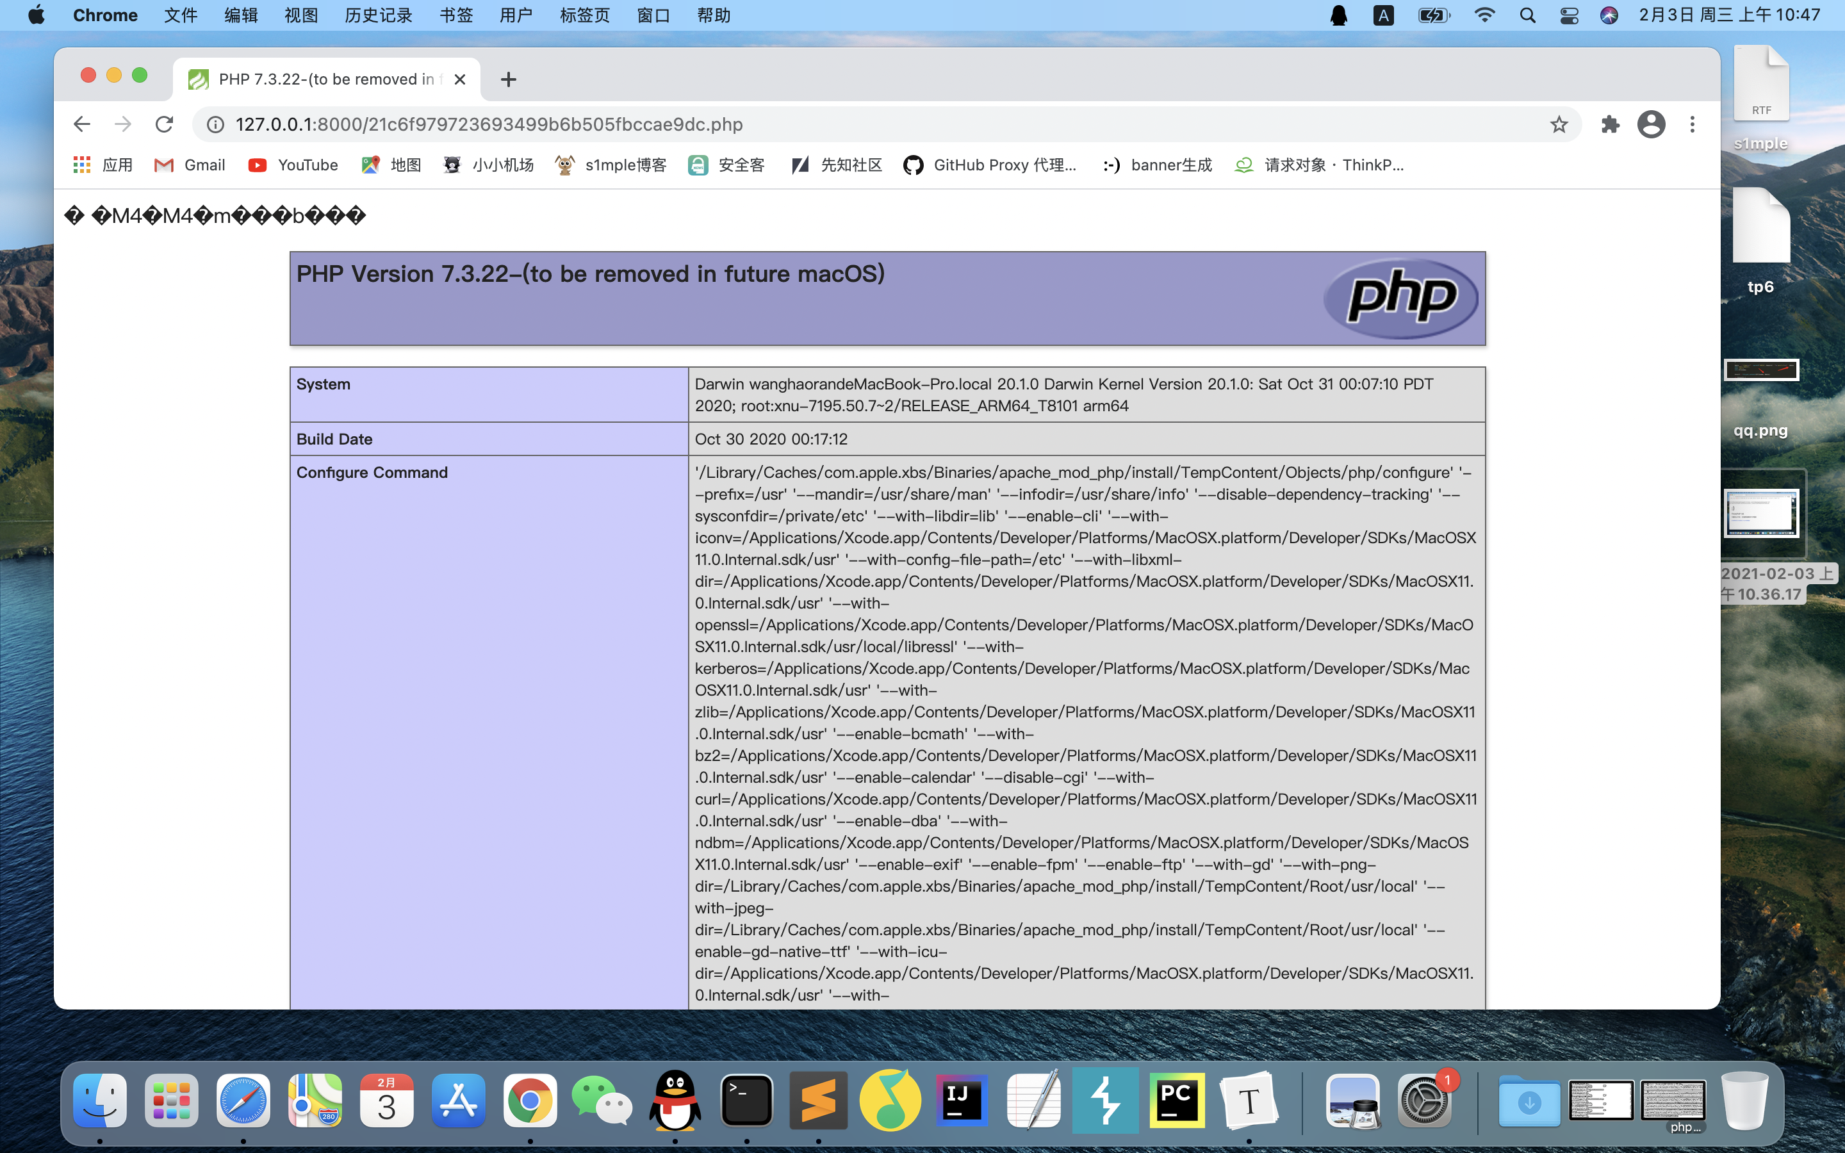This screenshot has height=1153, width=1845.
Task: Open QQ penguin from the Dock
Action: click(675, 1100)
